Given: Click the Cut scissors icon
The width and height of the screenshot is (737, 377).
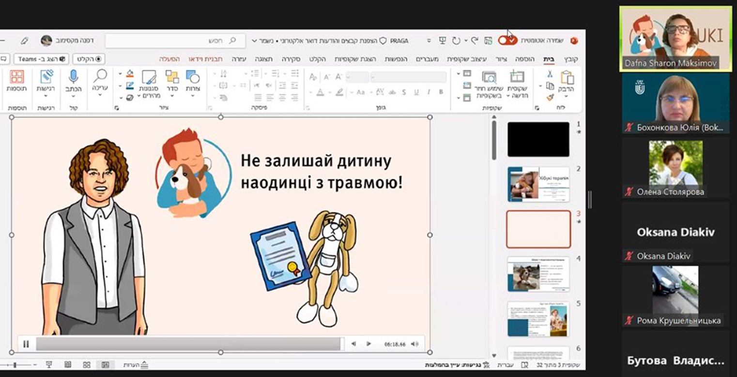Looking at the screenshot, I should pyautogui.click(x=550, y=74).
